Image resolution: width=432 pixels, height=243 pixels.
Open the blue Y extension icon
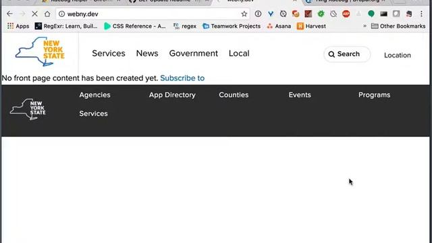(x=271, y=13)
